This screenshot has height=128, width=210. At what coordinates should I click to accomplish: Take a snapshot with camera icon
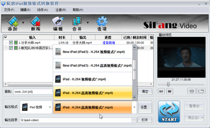pyautogui.click(x=192, y=91)
